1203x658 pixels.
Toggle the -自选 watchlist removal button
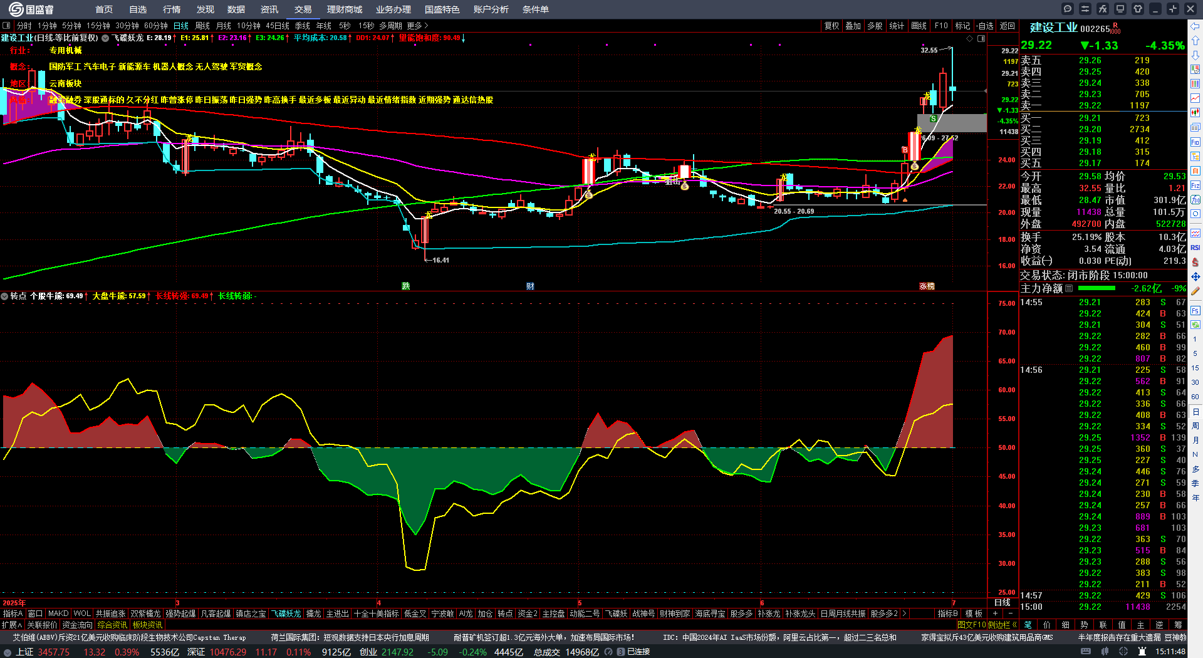coord(985,26)
